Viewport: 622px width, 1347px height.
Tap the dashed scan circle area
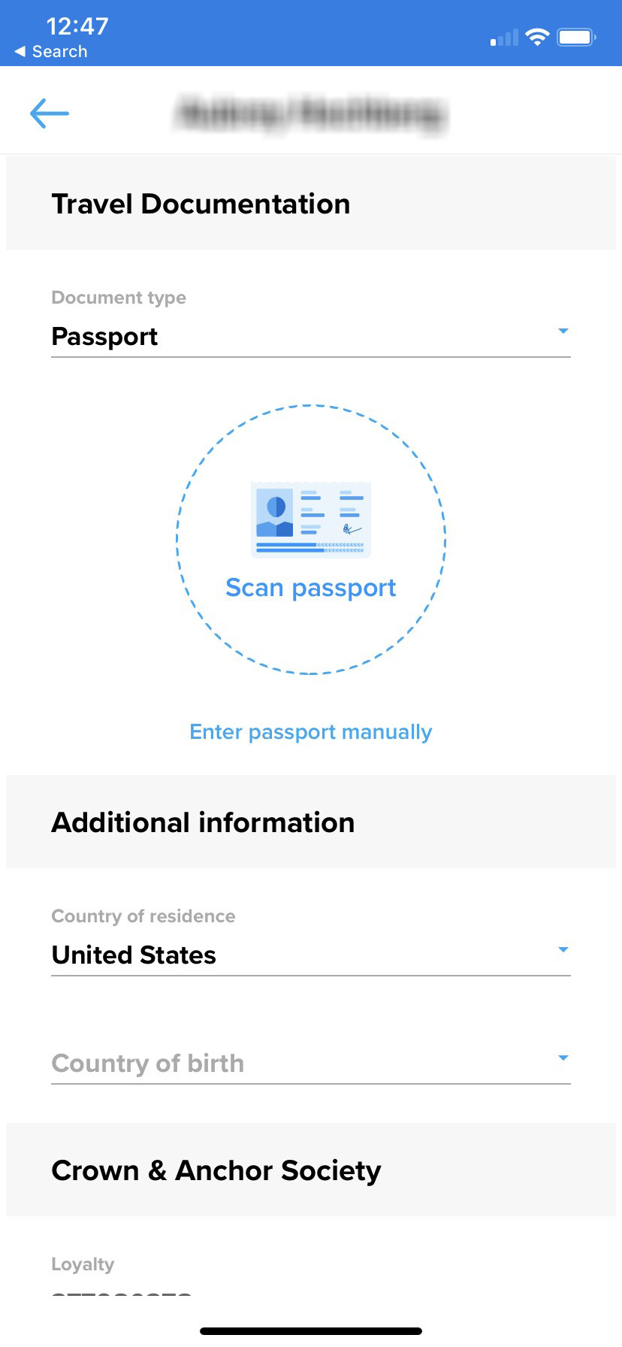(x=311, y=540)
